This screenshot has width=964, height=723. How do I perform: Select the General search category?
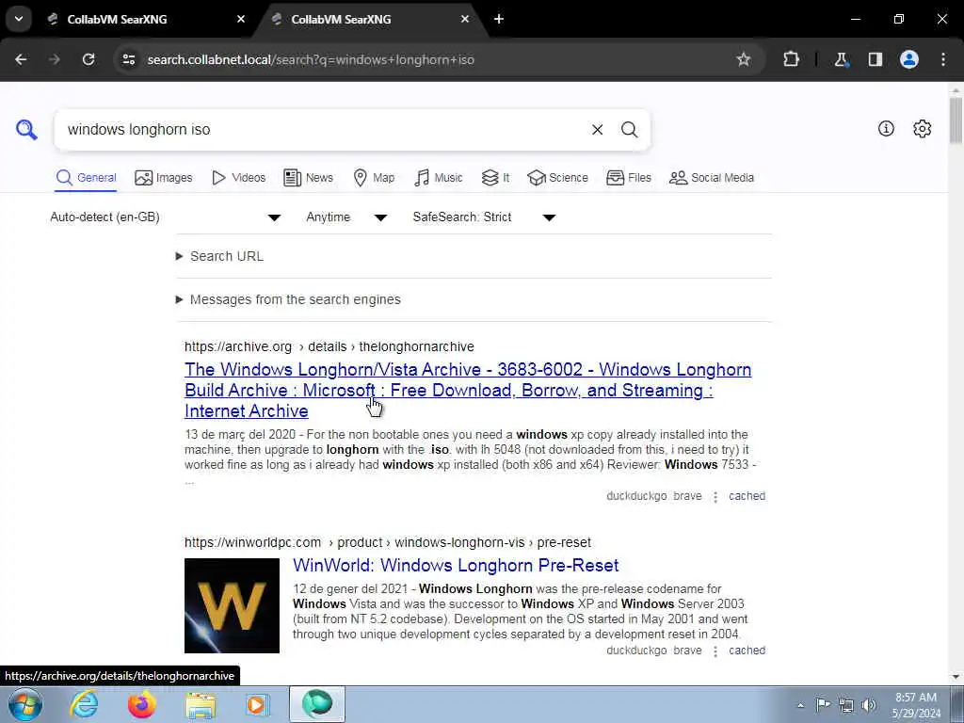(x=86, y=178)
